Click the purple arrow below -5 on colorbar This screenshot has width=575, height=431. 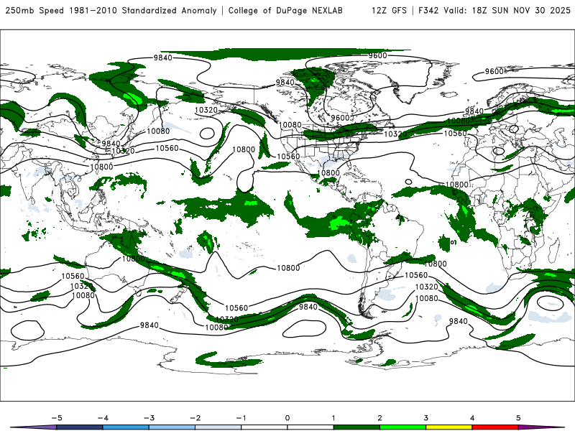pos(34,427)
